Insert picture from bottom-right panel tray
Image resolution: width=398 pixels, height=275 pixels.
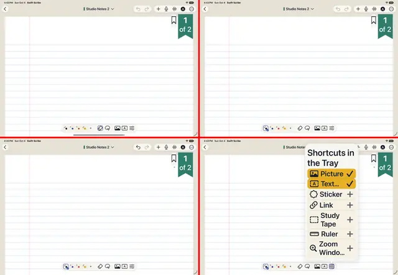pos(317,266)
